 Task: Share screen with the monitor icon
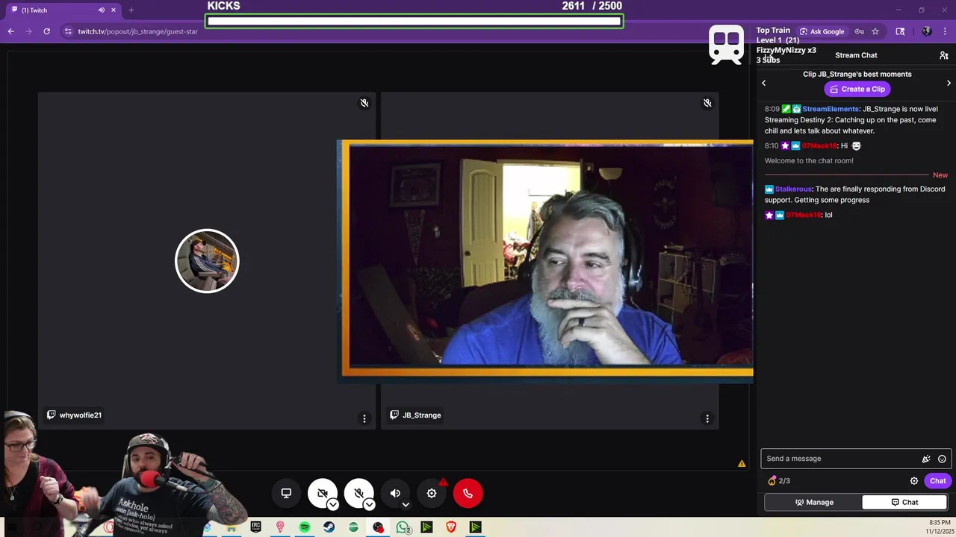pos(286,493)
